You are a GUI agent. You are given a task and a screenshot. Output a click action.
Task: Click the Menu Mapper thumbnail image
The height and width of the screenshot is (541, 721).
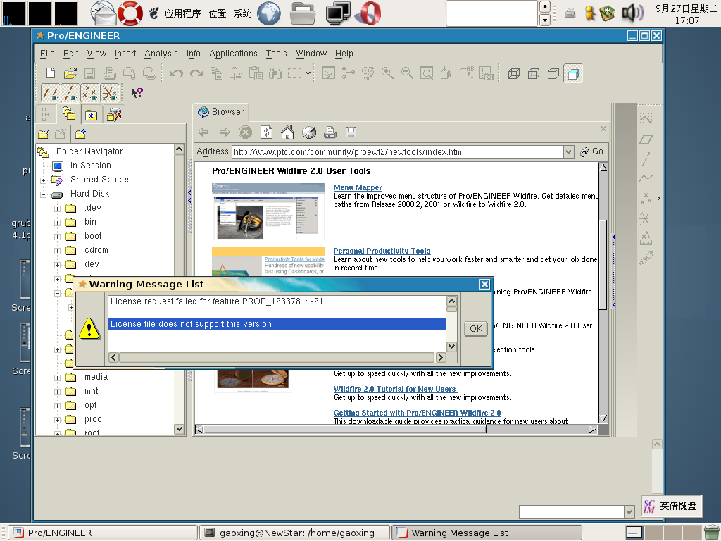coord(268,211)
